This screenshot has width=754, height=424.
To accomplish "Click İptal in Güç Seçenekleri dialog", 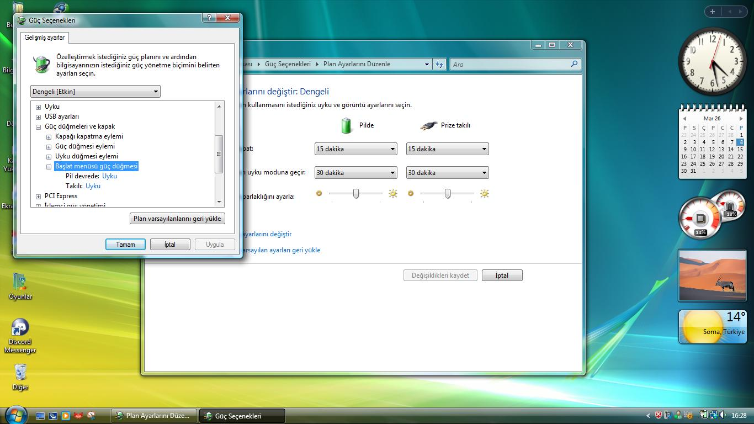I will (x=170, y=245).
